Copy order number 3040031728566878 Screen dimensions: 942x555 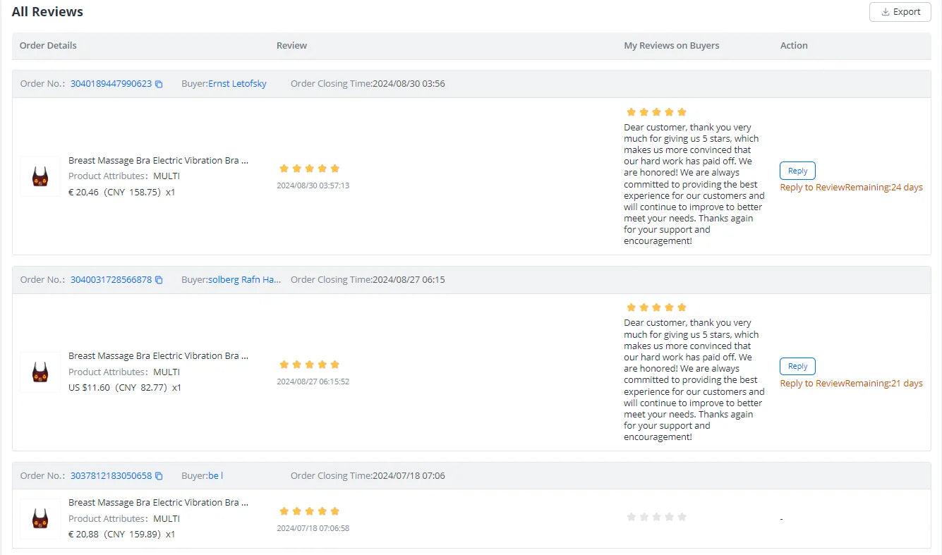(159, 280)
